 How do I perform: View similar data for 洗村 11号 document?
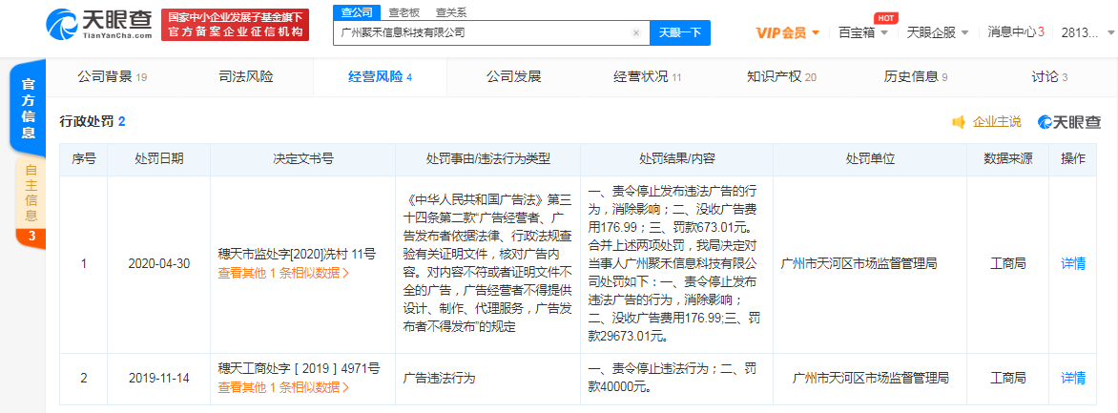point(283,273)
